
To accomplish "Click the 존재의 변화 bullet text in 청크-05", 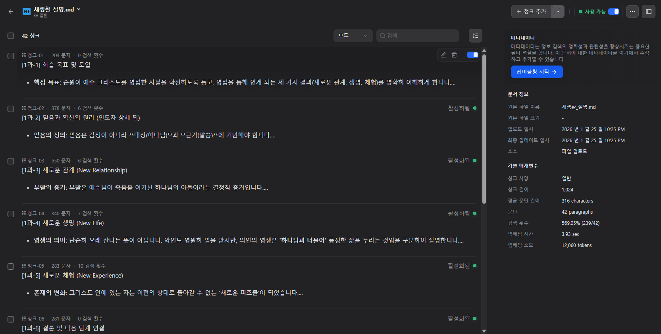I will click(168, 293).
